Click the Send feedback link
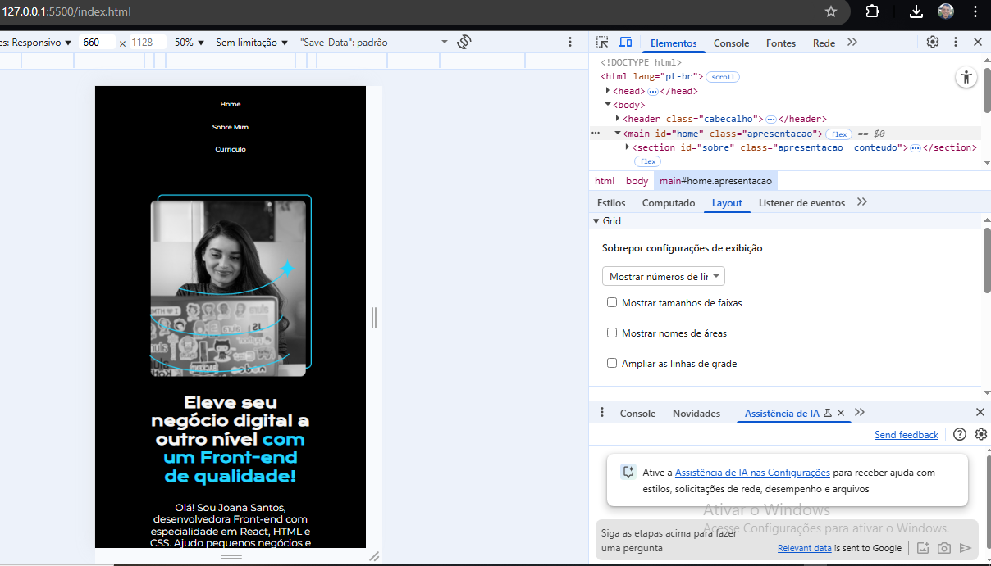Image resolution: width=991 pixels, height=566 pixels. 907,435
